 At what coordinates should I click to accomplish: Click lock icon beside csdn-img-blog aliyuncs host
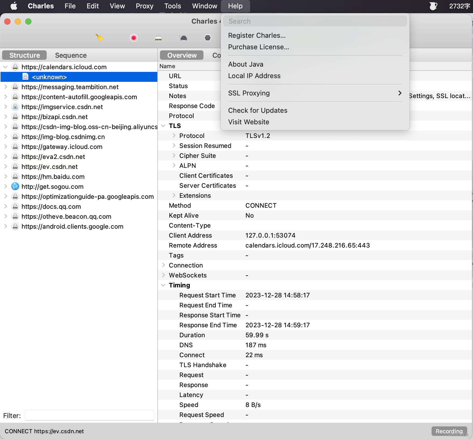pyautogui.click(x=15, y=127)
